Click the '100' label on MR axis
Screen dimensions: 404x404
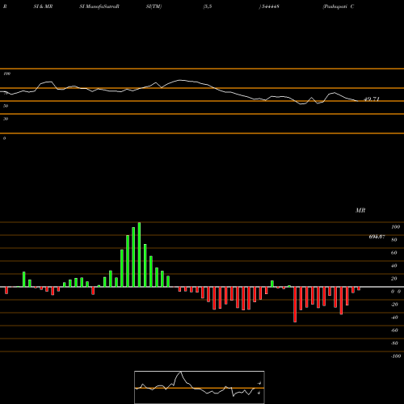(395, 227)
